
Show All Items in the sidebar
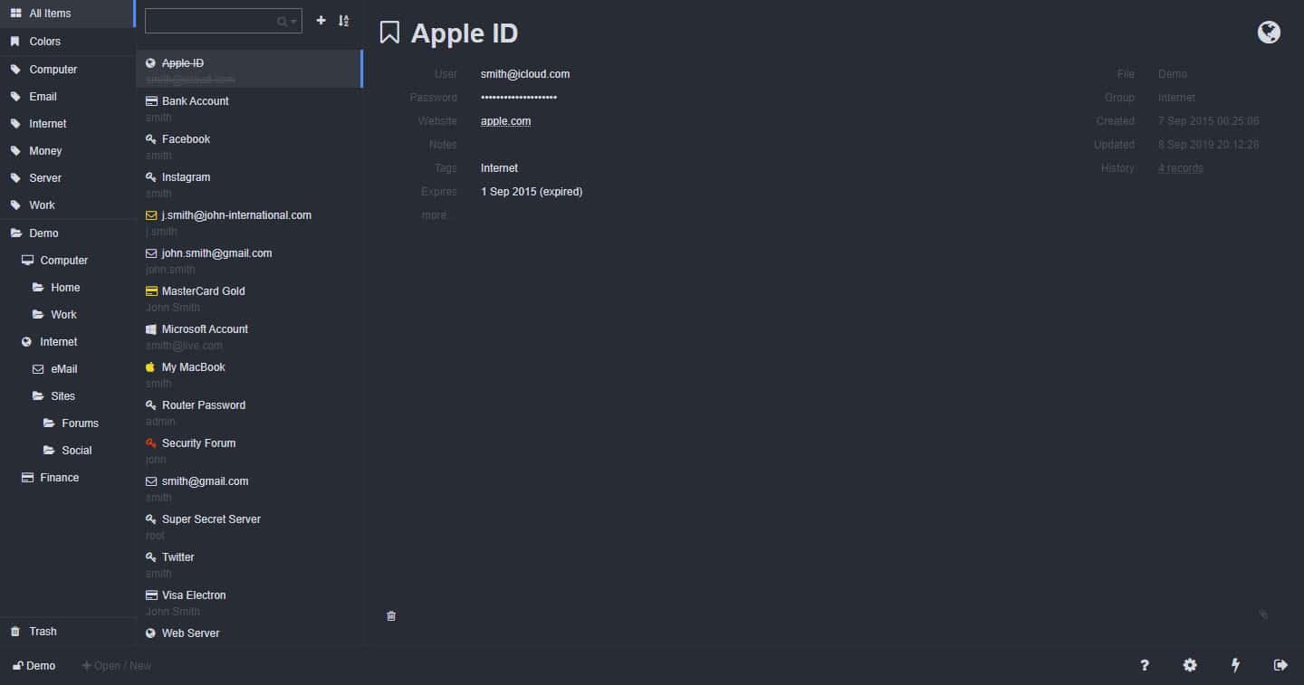[68, 14]
